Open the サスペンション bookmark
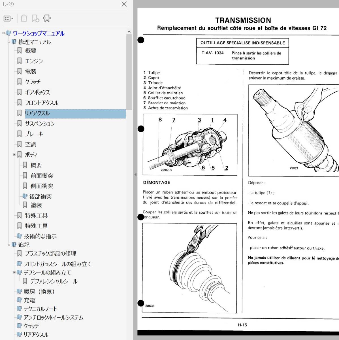 point(40,124)
